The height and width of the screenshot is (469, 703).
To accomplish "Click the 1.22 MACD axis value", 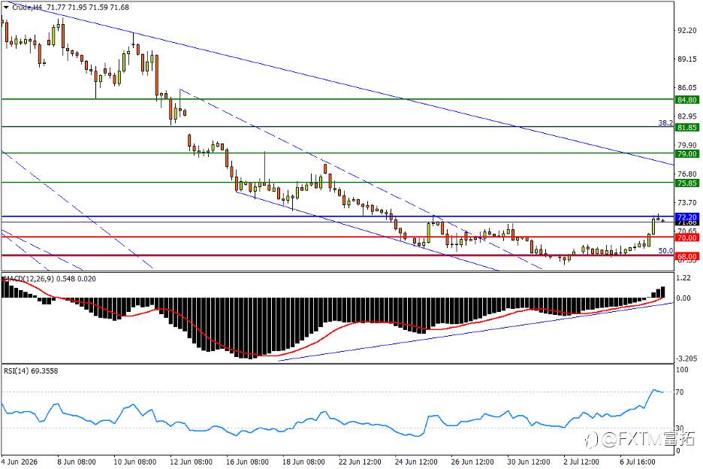I will click(x=683, y=278).
